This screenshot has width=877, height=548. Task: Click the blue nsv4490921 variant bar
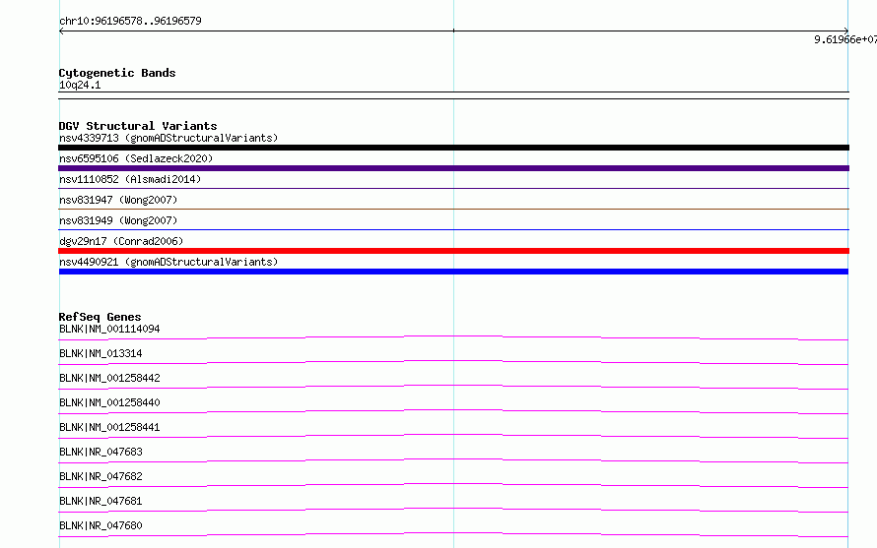coord(453,272)
